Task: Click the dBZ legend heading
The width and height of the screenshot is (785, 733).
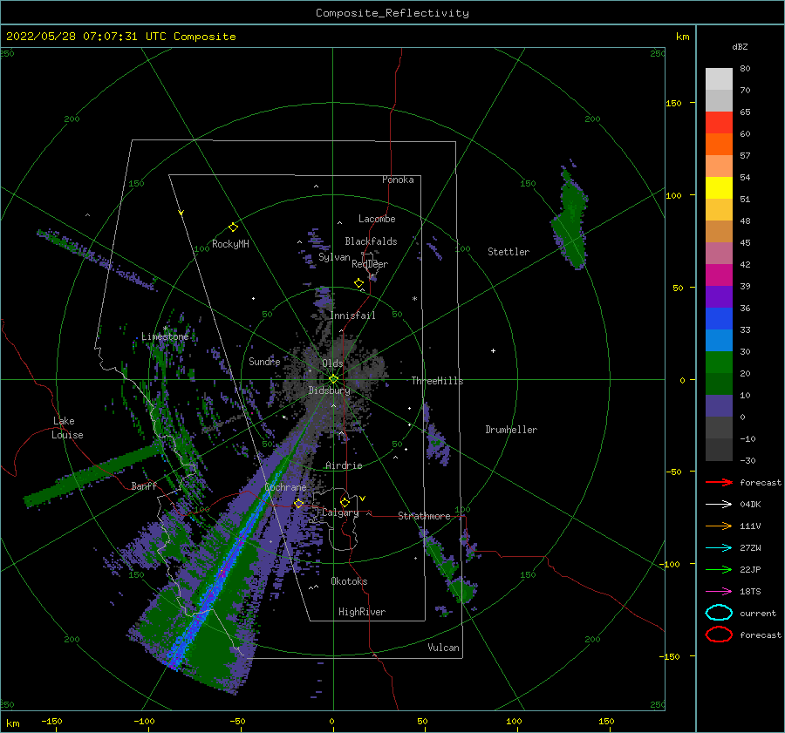Action: 740,46
